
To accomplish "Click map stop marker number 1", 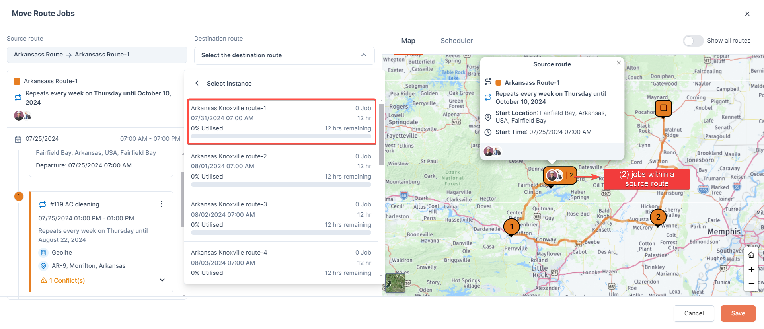I will [x=511, y=227].
